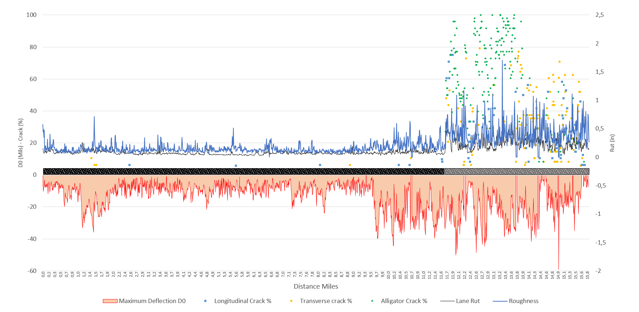Click the green Alligator Crack % legend marker
The image size is (639, 312).
click(x=372, y=301)
